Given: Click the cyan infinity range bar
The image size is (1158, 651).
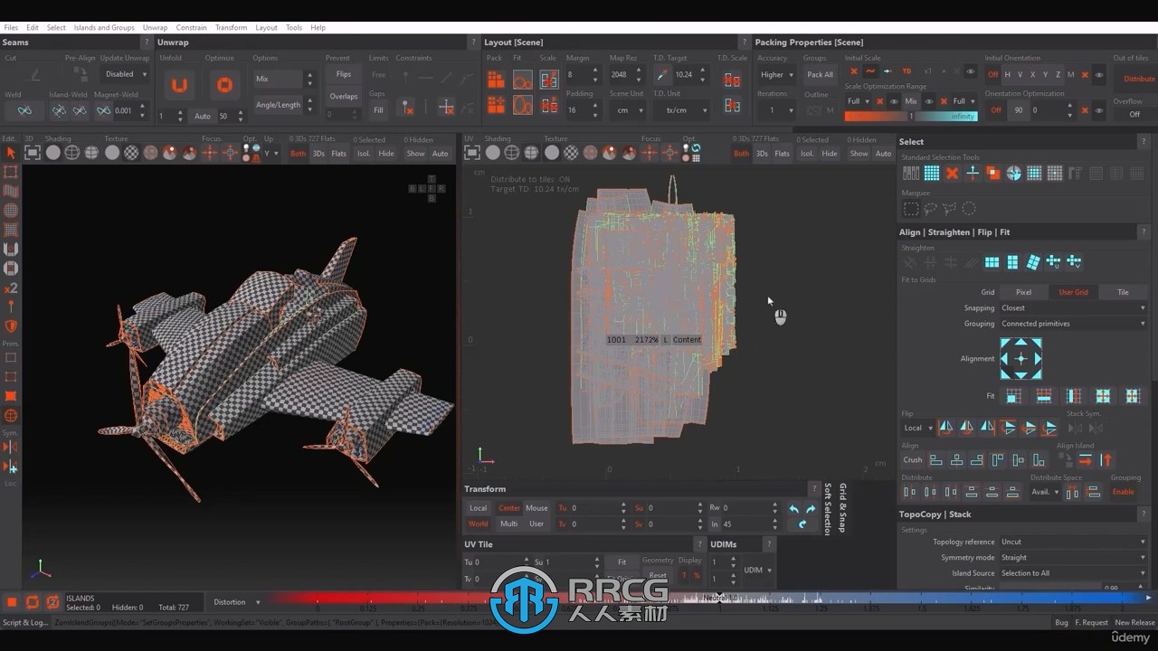Looking at the screenshot, I should click(945, 117).
